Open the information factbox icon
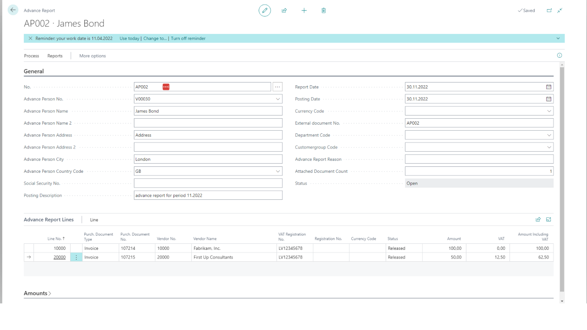This screenshot has width=587, height=330. tap(559, 55)
